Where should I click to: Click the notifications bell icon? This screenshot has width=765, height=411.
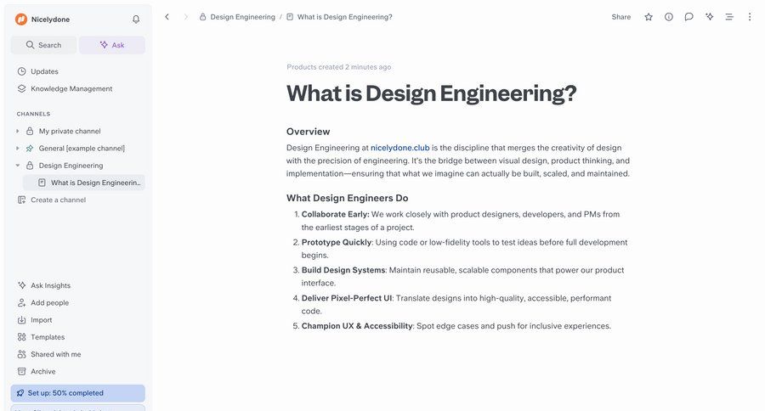(136, 19)
